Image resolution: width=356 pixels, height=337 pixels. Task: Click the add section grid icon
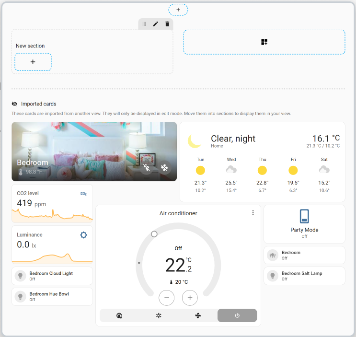click(x=264, y=42)
